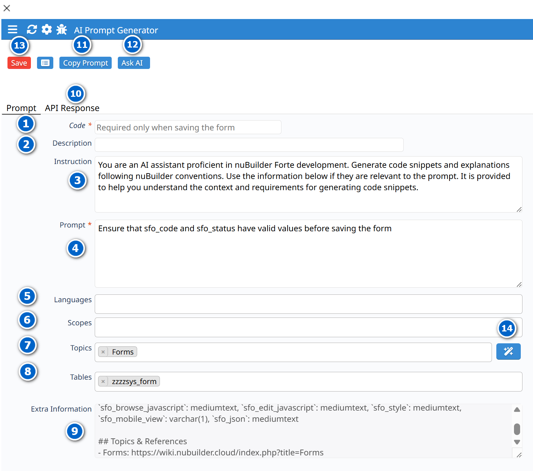
Task: Remove the Forms tag from Topics
Action: tap(103, 352)
